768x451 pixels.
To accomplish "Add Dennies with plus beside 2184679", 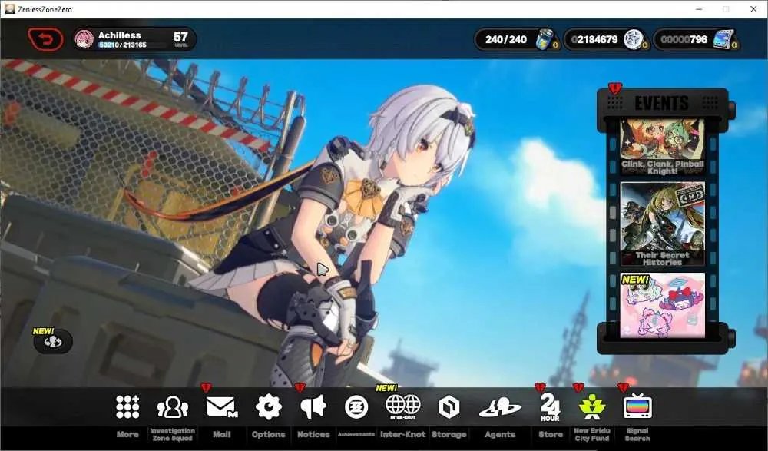I will coord(644,45).
